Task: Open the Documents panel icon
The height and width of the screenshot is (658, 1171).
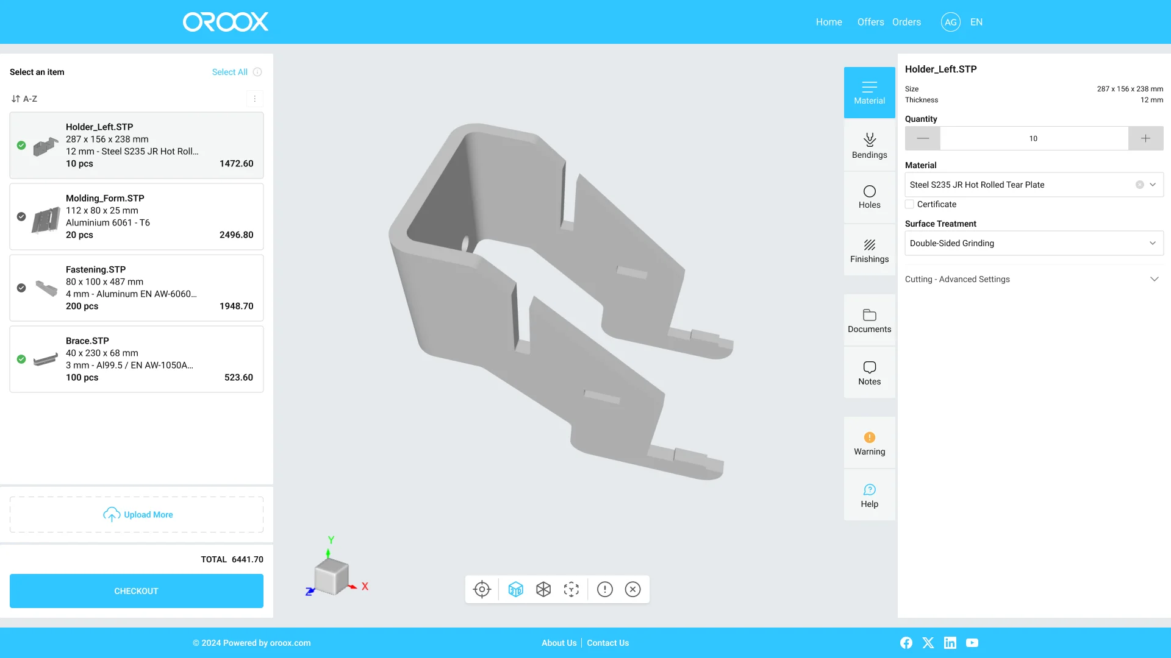Action: pyautogui.click(x=869, y=319)
